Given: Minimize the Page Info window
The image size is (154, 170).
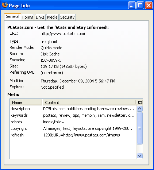Looking at the screenshot, I should click(x=132, y=5).
